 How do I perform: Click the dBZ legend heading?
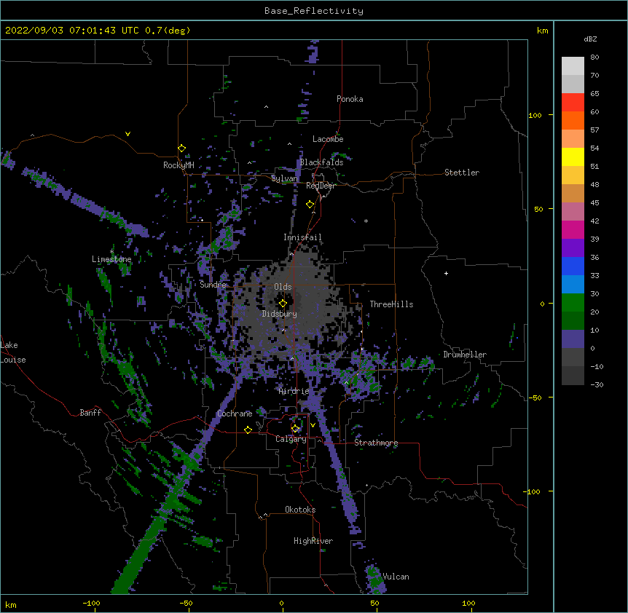click(590, 39)
